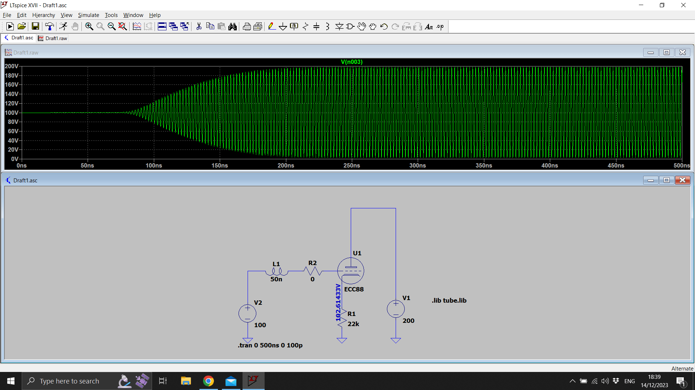
Task: Tile windows horizontally icon
Action: click(162, 26)
